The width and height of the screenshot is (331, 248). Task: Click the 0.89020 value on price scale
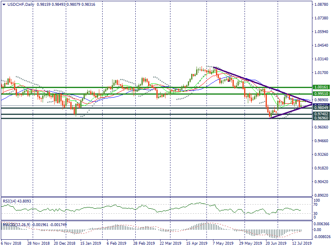click(321, 196)
